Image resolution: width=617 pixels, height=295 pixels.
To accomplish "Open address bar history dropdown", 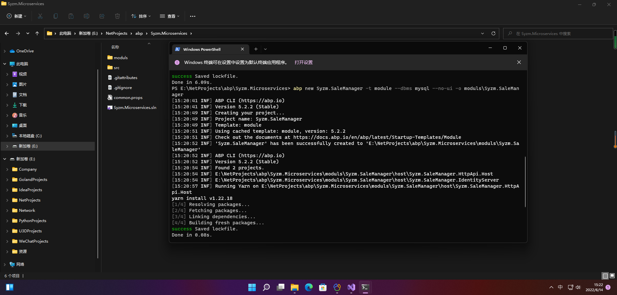I will [x=483, y=33].
